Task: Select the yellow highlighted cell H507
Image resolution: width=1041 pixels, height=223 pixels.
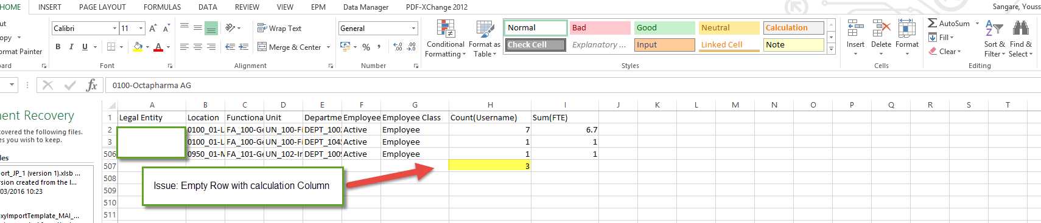Action: tap(490, 166)
